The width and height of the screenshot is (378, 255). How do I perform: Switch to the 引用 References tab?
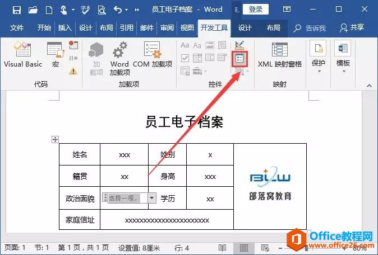[x=127, y=28]
